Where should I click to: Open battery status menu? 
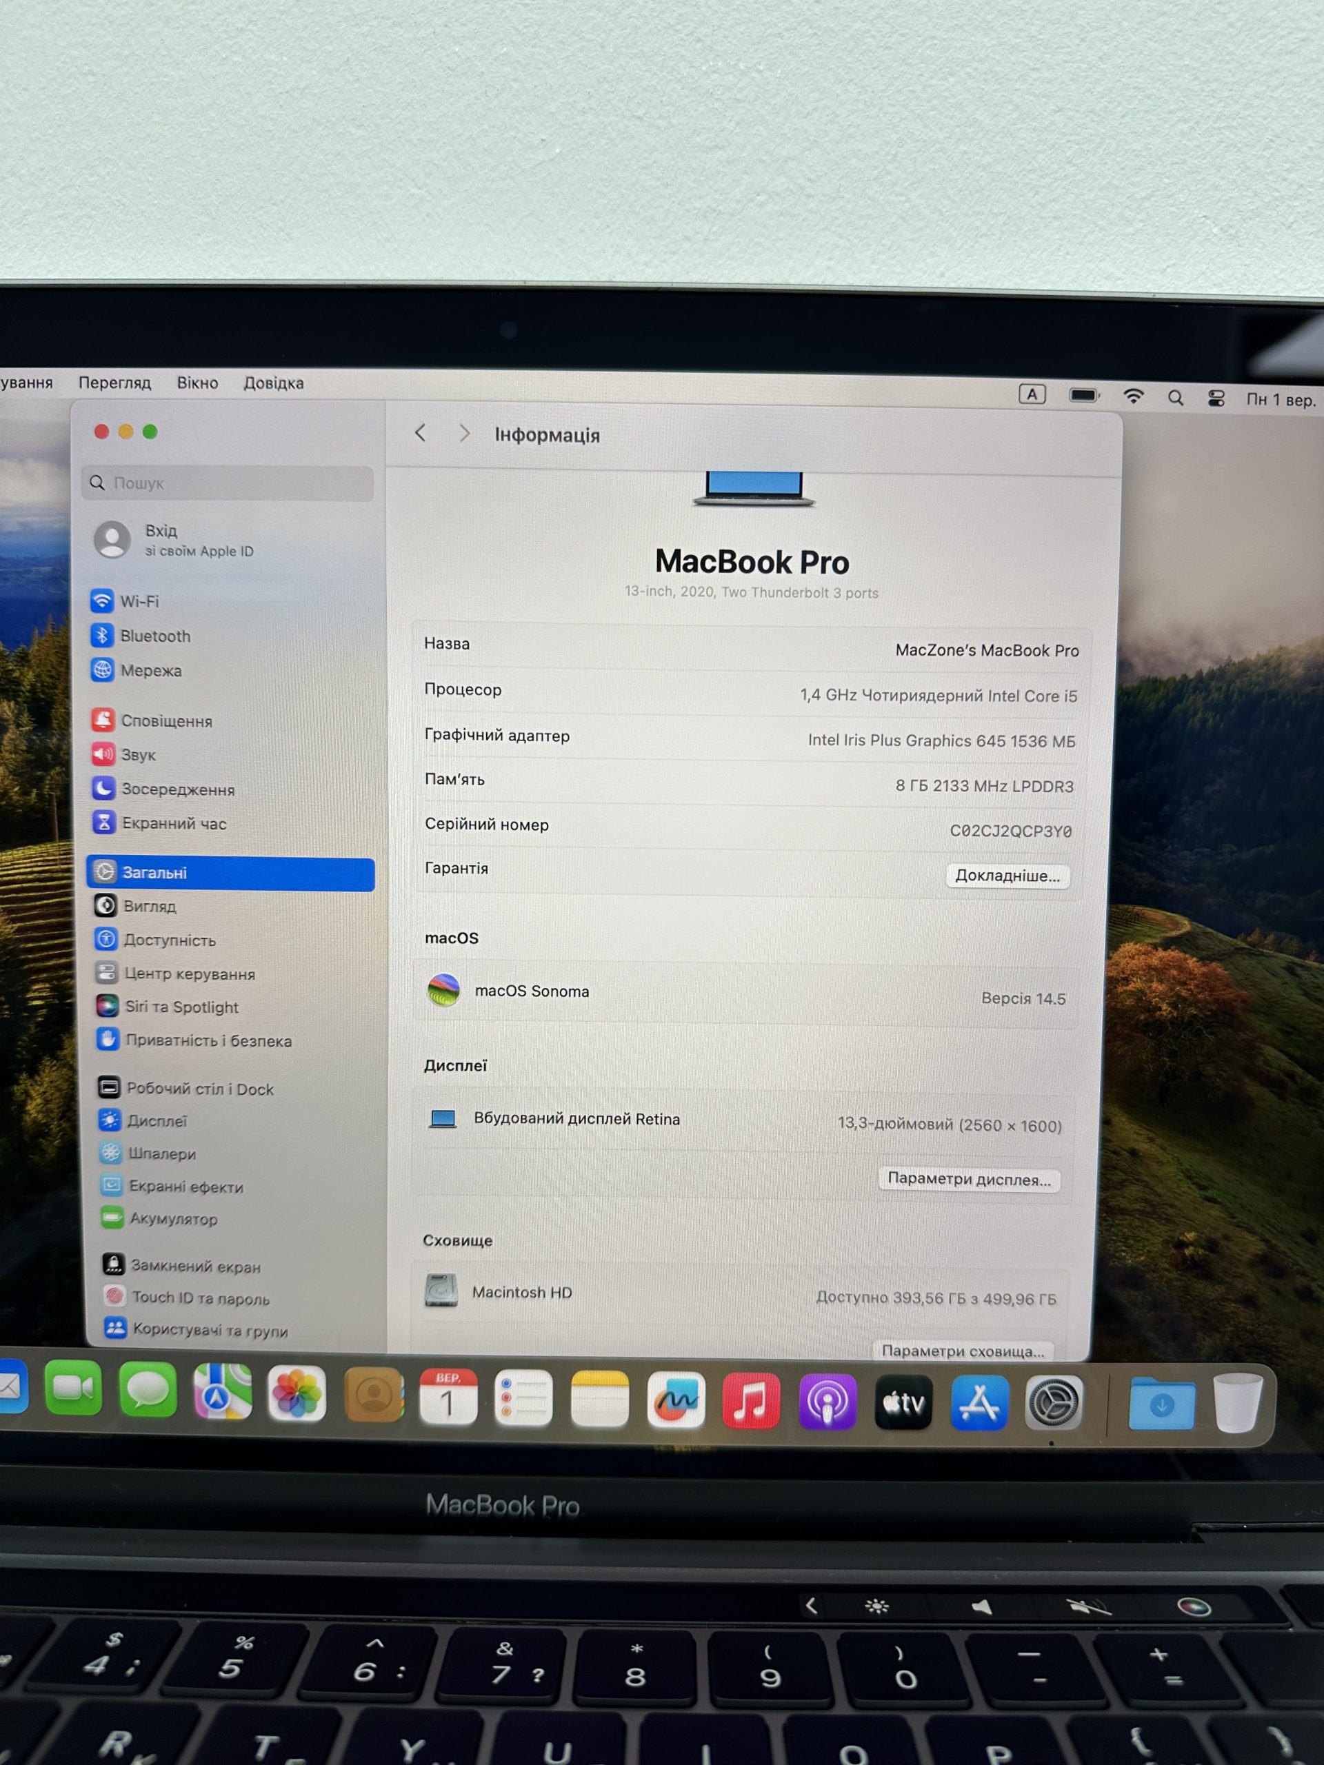[x=1085, y=395]
